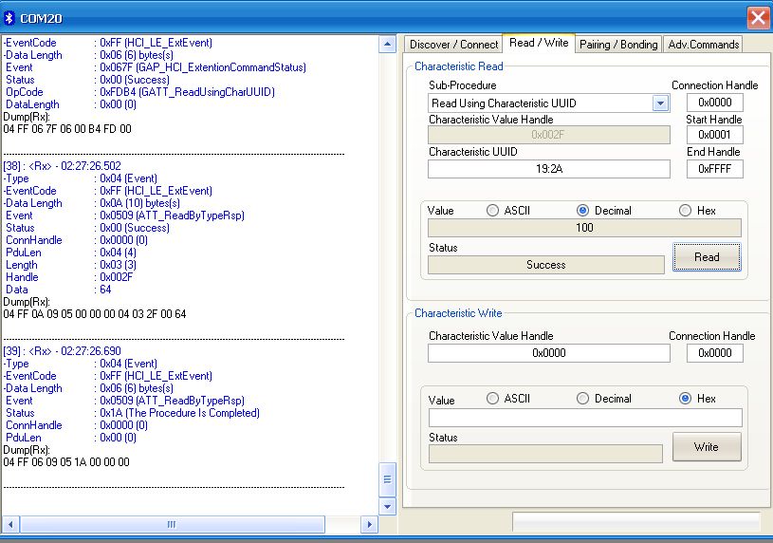
Task: Click the Handle line 0x002F in log
Action: click(69, 277)
